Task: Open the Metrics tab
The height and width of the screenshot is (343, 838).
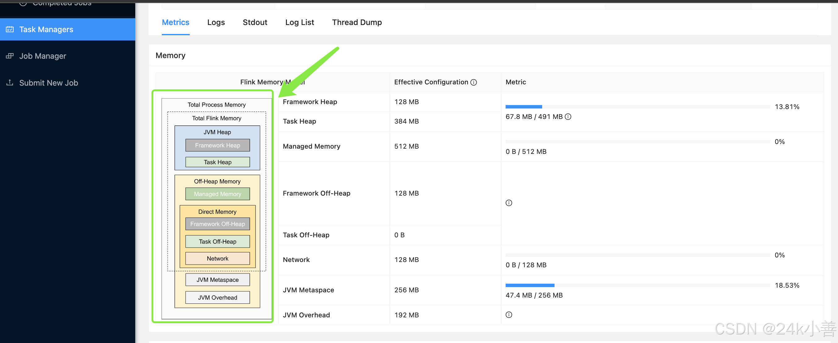Action: (175, 23)
